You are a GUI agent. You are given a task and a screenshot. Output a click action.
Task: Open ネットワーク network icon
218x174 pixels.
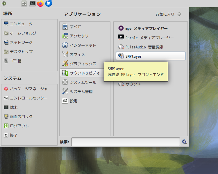[x=6, y=42]
